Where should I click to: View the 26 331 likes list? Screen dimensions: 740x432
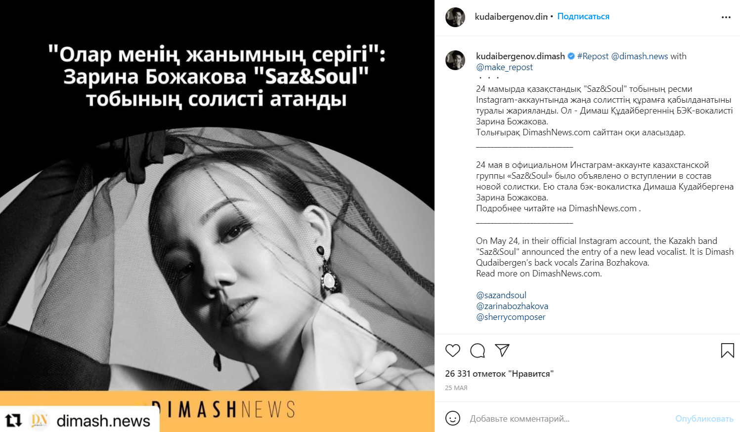click(x=499, y=374)
